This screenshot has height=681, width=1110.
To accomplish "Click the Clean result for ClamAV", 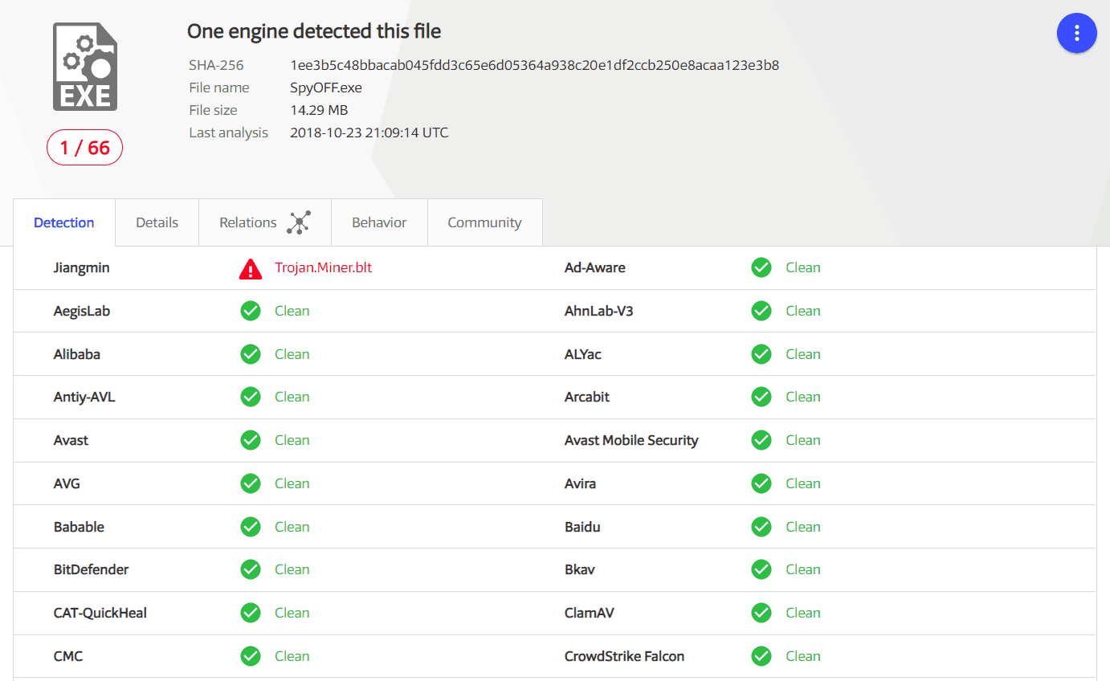I will 803,613.
